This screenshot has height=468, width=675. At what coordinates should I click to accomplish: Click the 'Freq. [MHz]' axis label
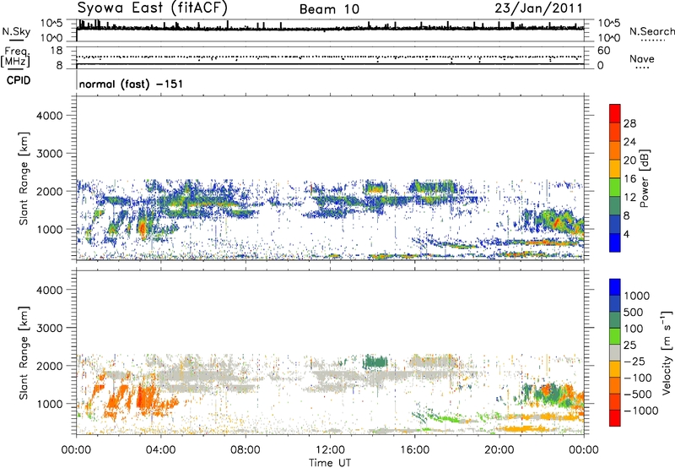coord(15,57)
